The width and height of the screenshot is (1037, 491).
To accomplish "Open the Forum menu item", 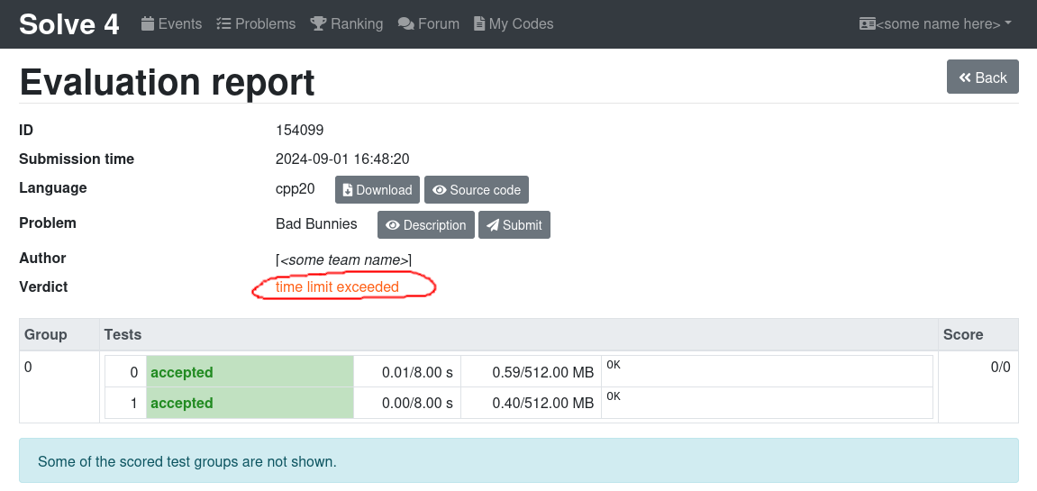I will click(x=439, y=24).
